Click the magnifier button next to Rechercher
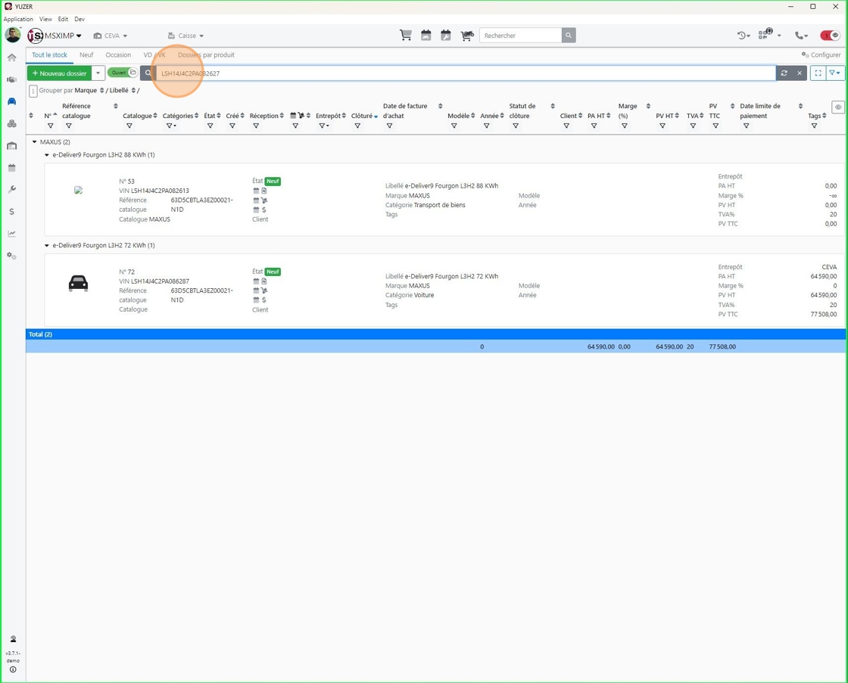The width and height of the screenshot is (848, 683). pos(569,35)
